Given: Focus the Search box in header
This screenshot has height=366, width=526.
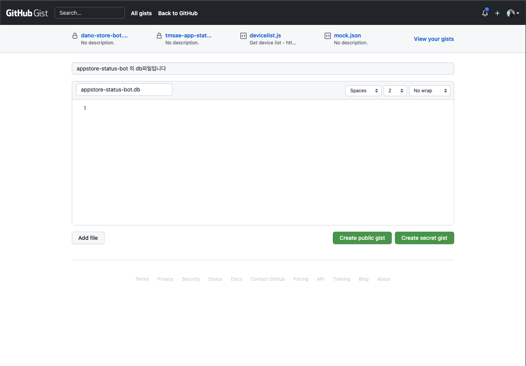Looking at the screenshot, I should 90,13.
